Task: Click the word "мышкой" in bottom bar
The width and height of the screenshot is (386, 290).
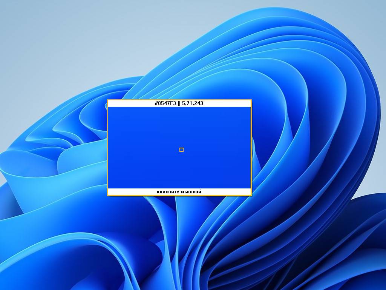Action: pos(191,192)
